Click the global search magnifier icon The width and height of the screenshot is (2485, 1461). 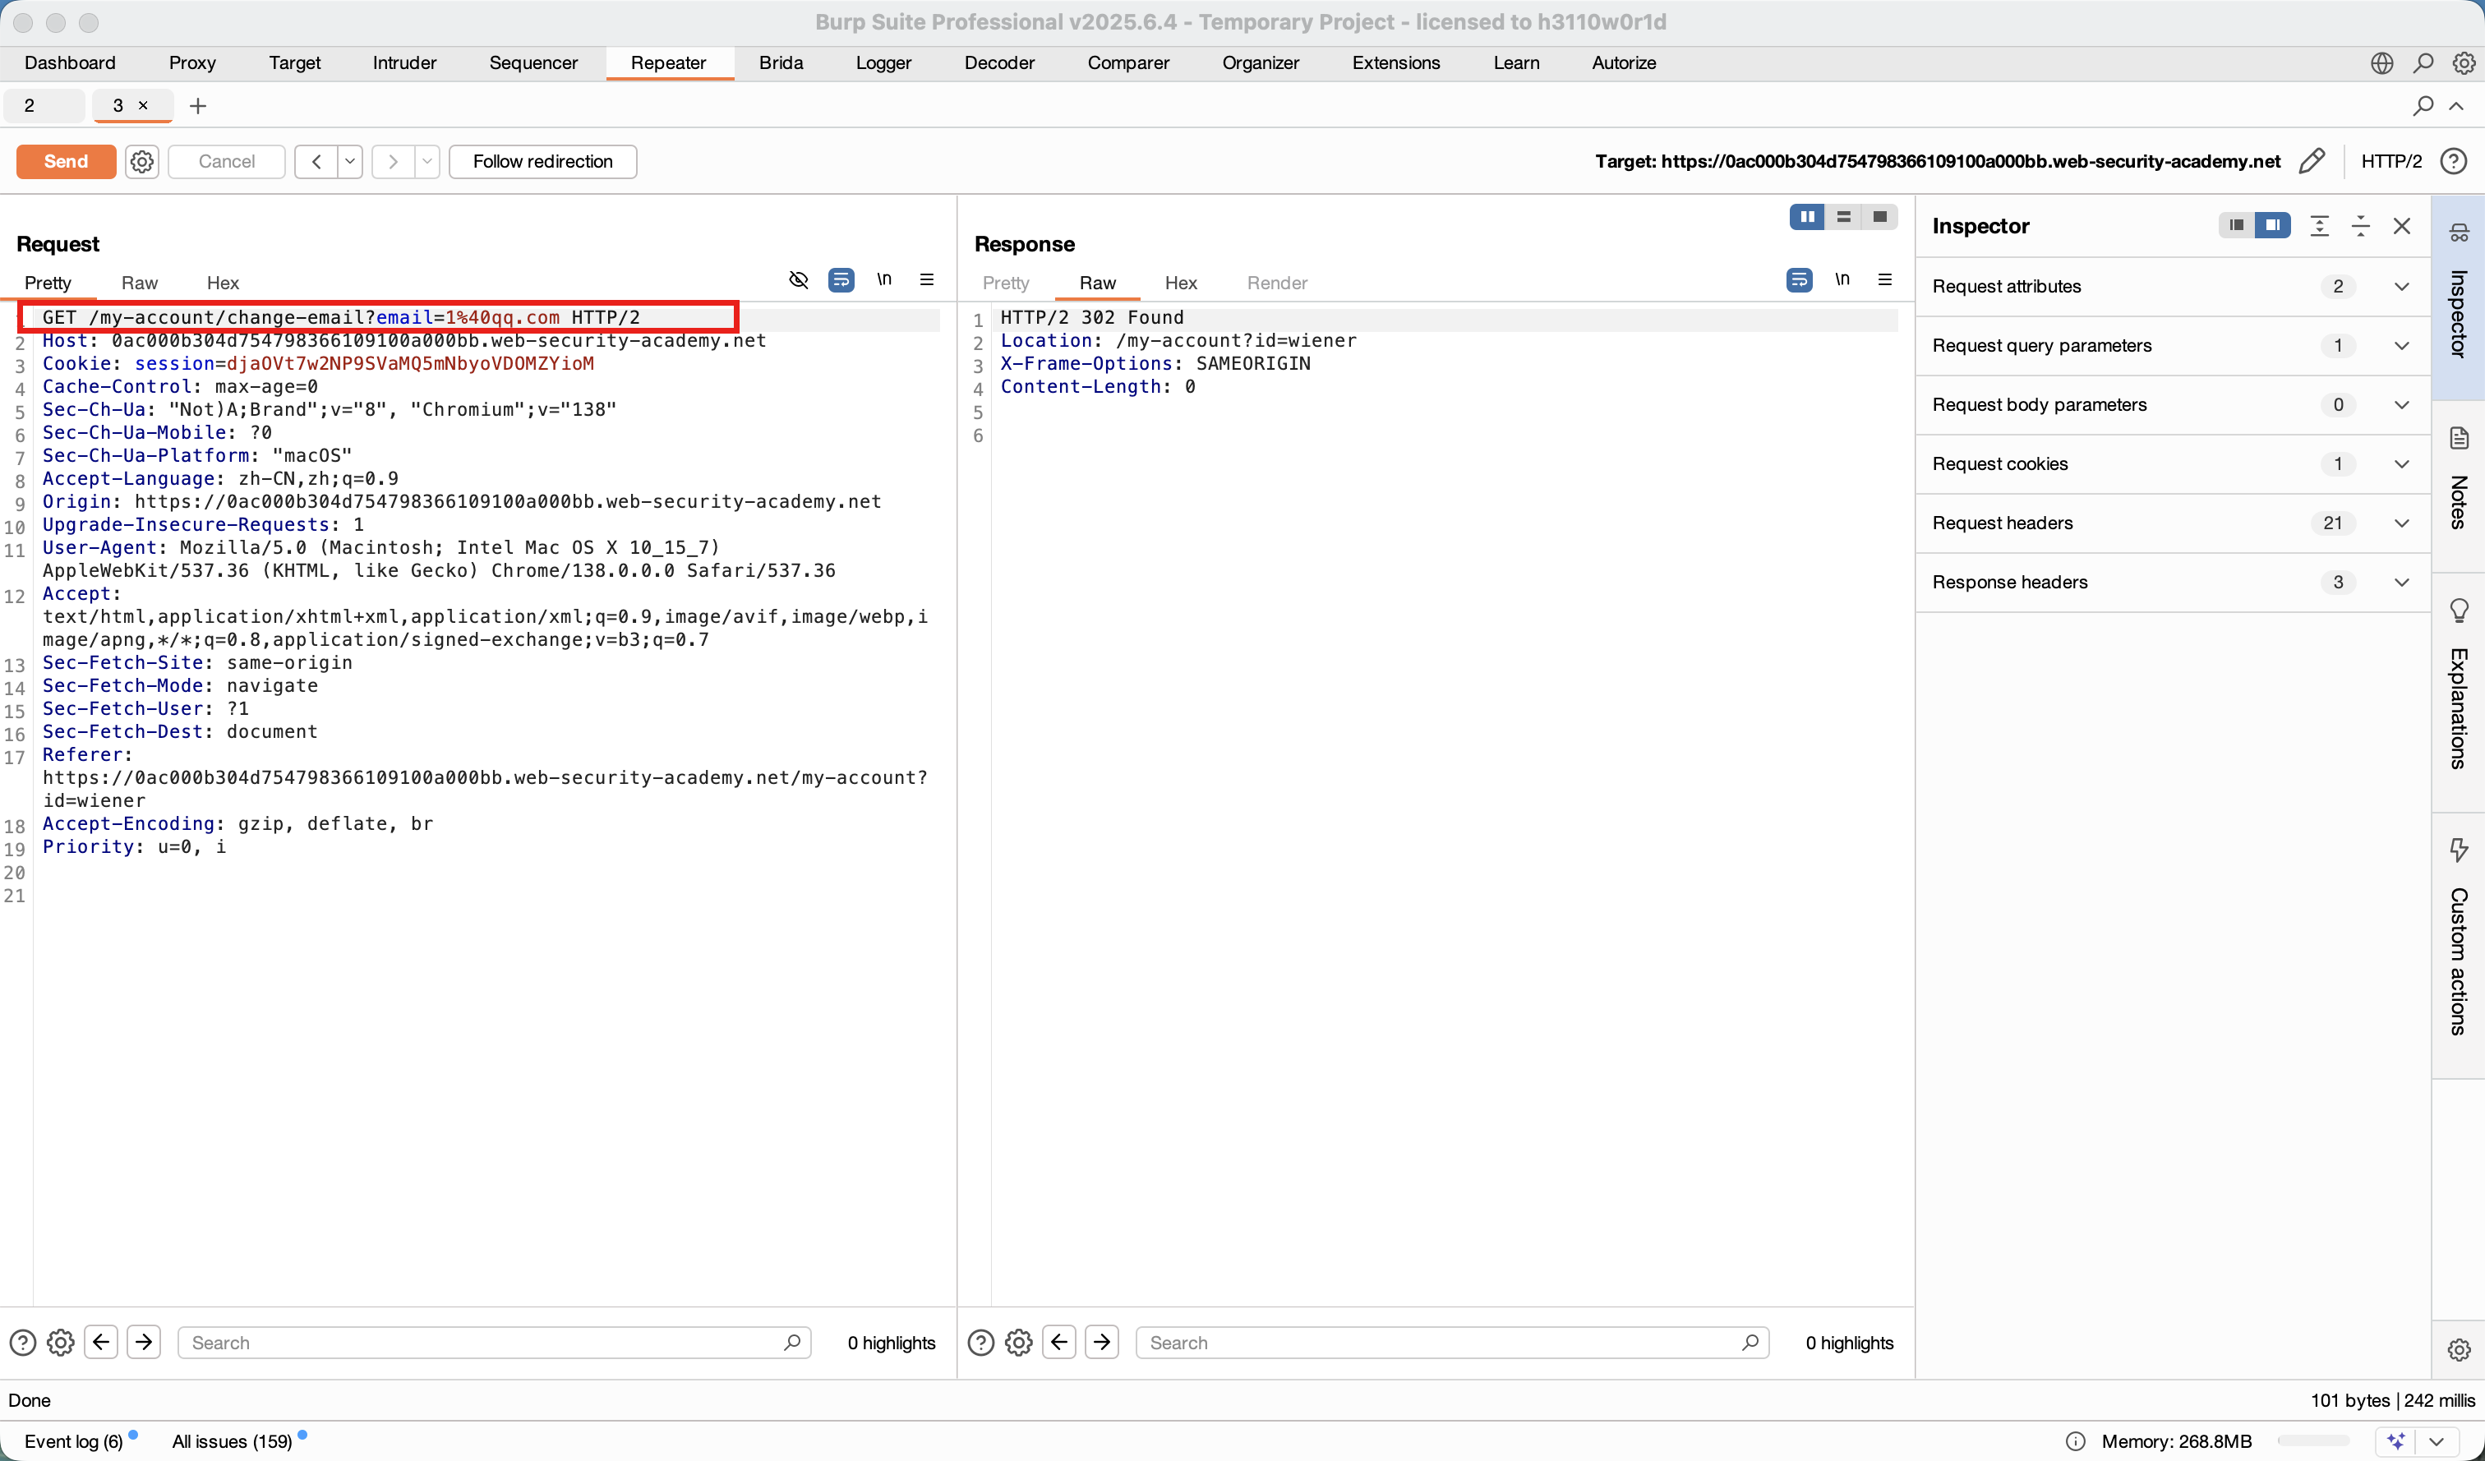point(2423,63)
